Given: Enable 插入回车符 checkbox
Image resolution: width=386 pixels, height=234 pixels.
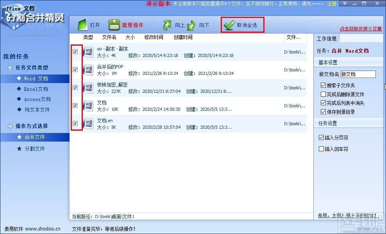Looking at the screenshot, I should [321, 149].
